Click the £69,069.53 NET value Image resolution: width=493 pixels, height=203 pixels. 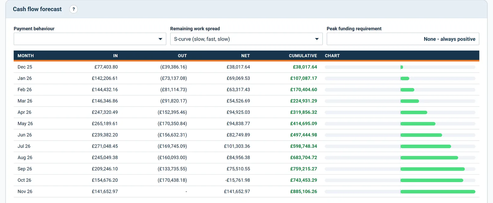[238, 78]
